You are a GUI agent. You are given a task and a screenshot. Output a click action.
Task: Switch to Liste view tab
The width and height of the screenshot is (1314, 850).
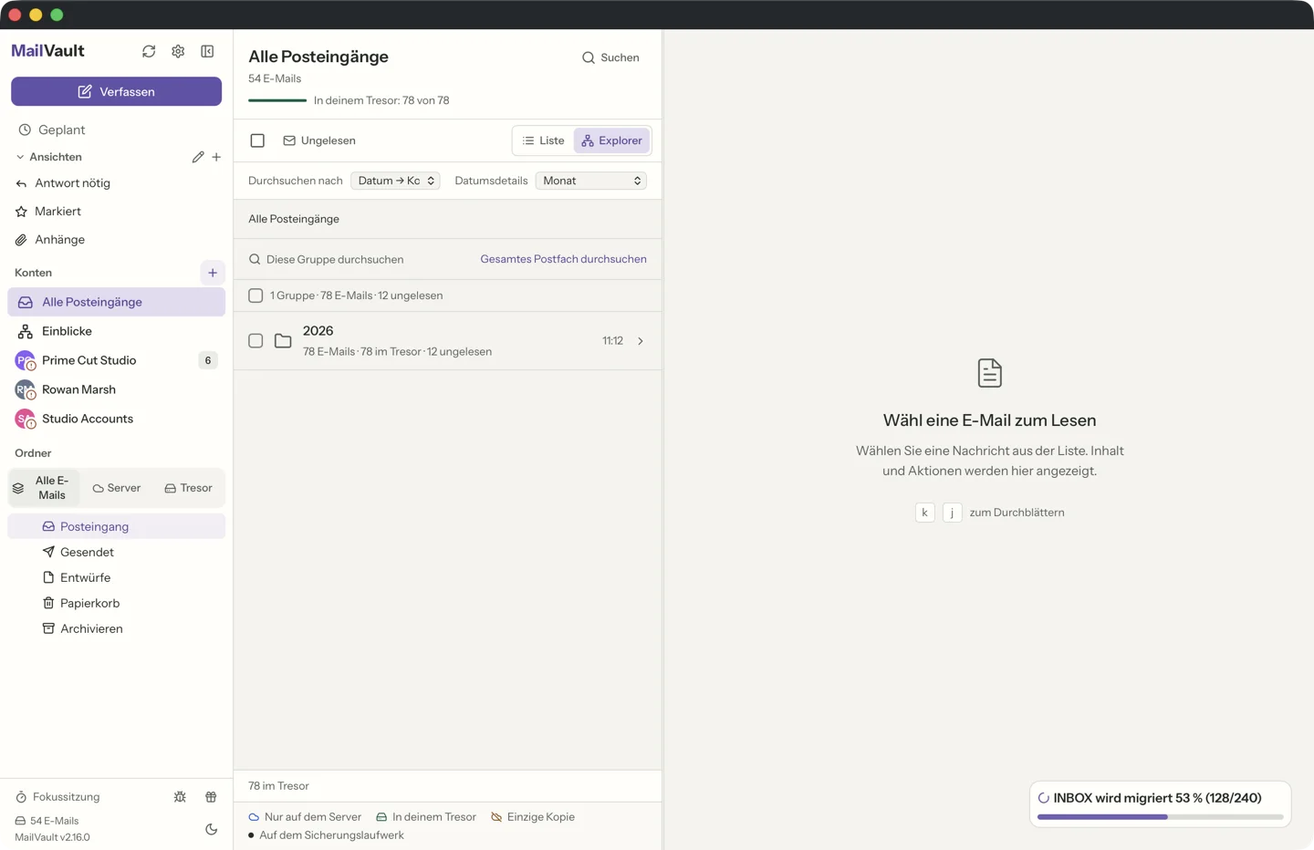(544, 140)
